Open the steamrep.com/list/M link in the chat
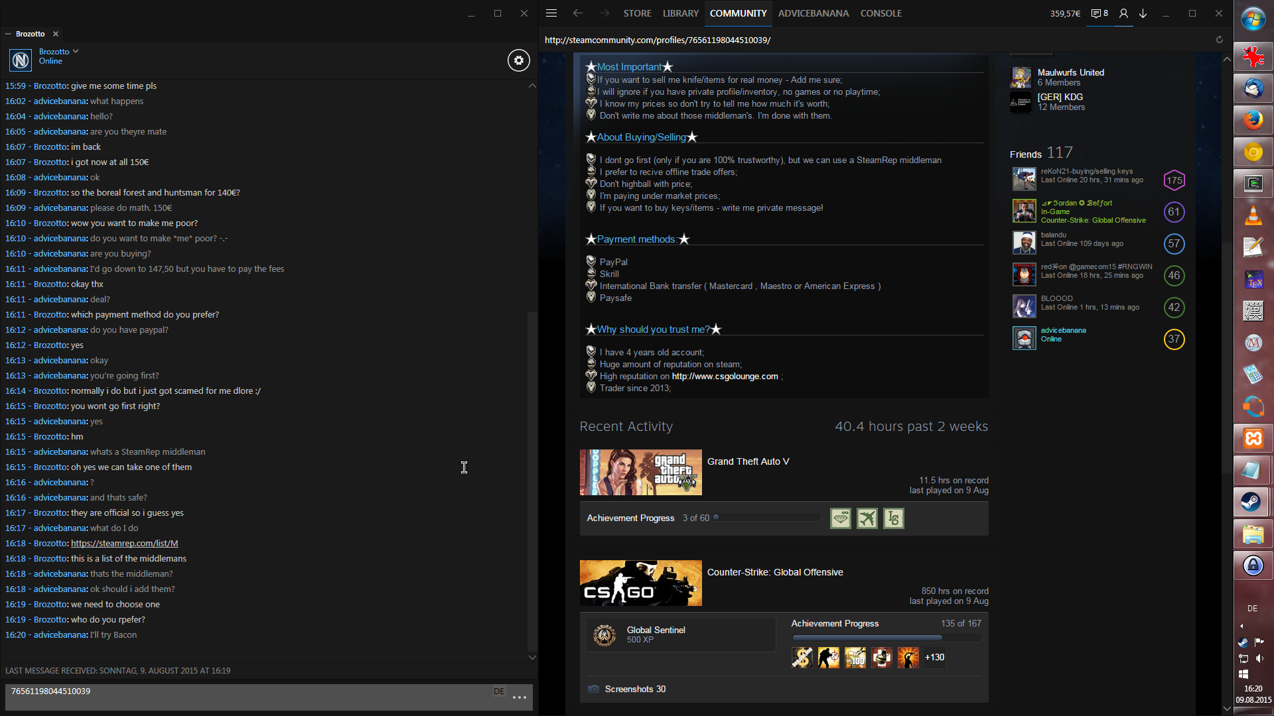Viewport: 1274px width, 716px height. click(x=124, y=544)
